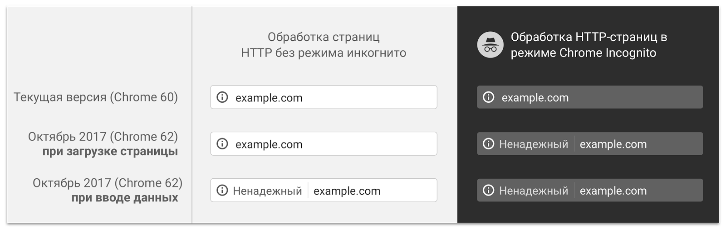Click 'Ненадежный' label in light address bar
This screenshot has width=726, height=229.
click(x=267, y=191)
